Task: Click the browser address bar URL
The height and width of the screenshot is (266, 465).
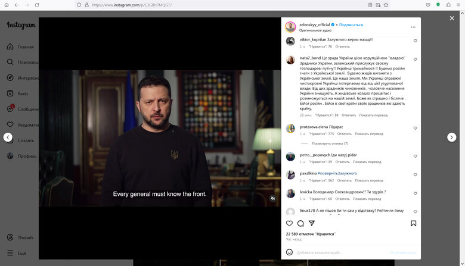Action: point(132,5)
